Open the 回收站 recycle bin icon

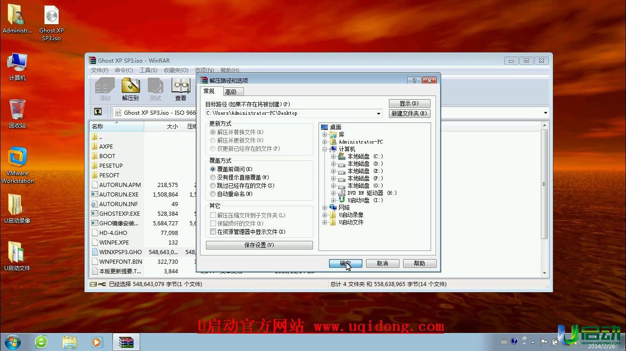(x=17, y=113)
